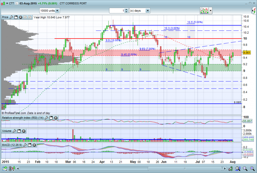Expand the dropdown arrow beside indicators icon
257x173 pixels.
211,11
